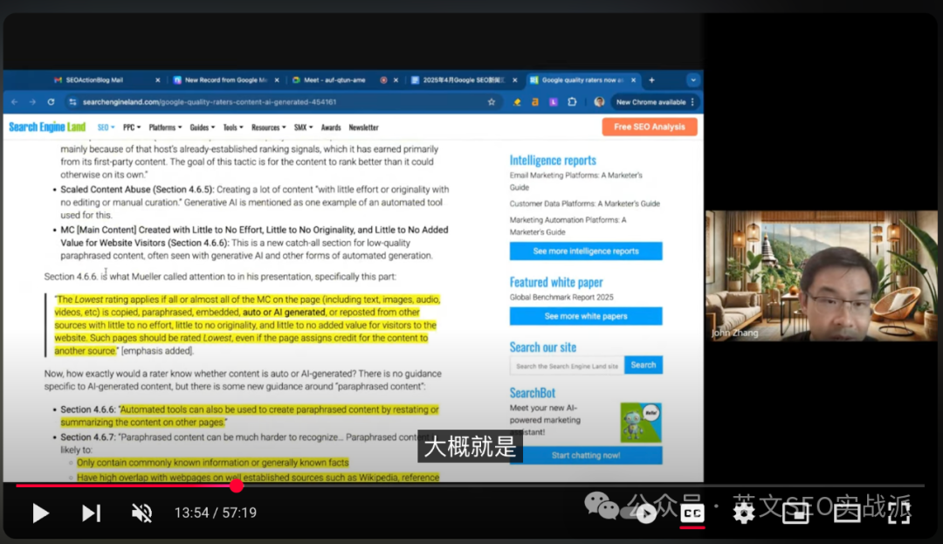943x544 pixels.
Task: Click Start chatting now button
Action: [586, 456]
